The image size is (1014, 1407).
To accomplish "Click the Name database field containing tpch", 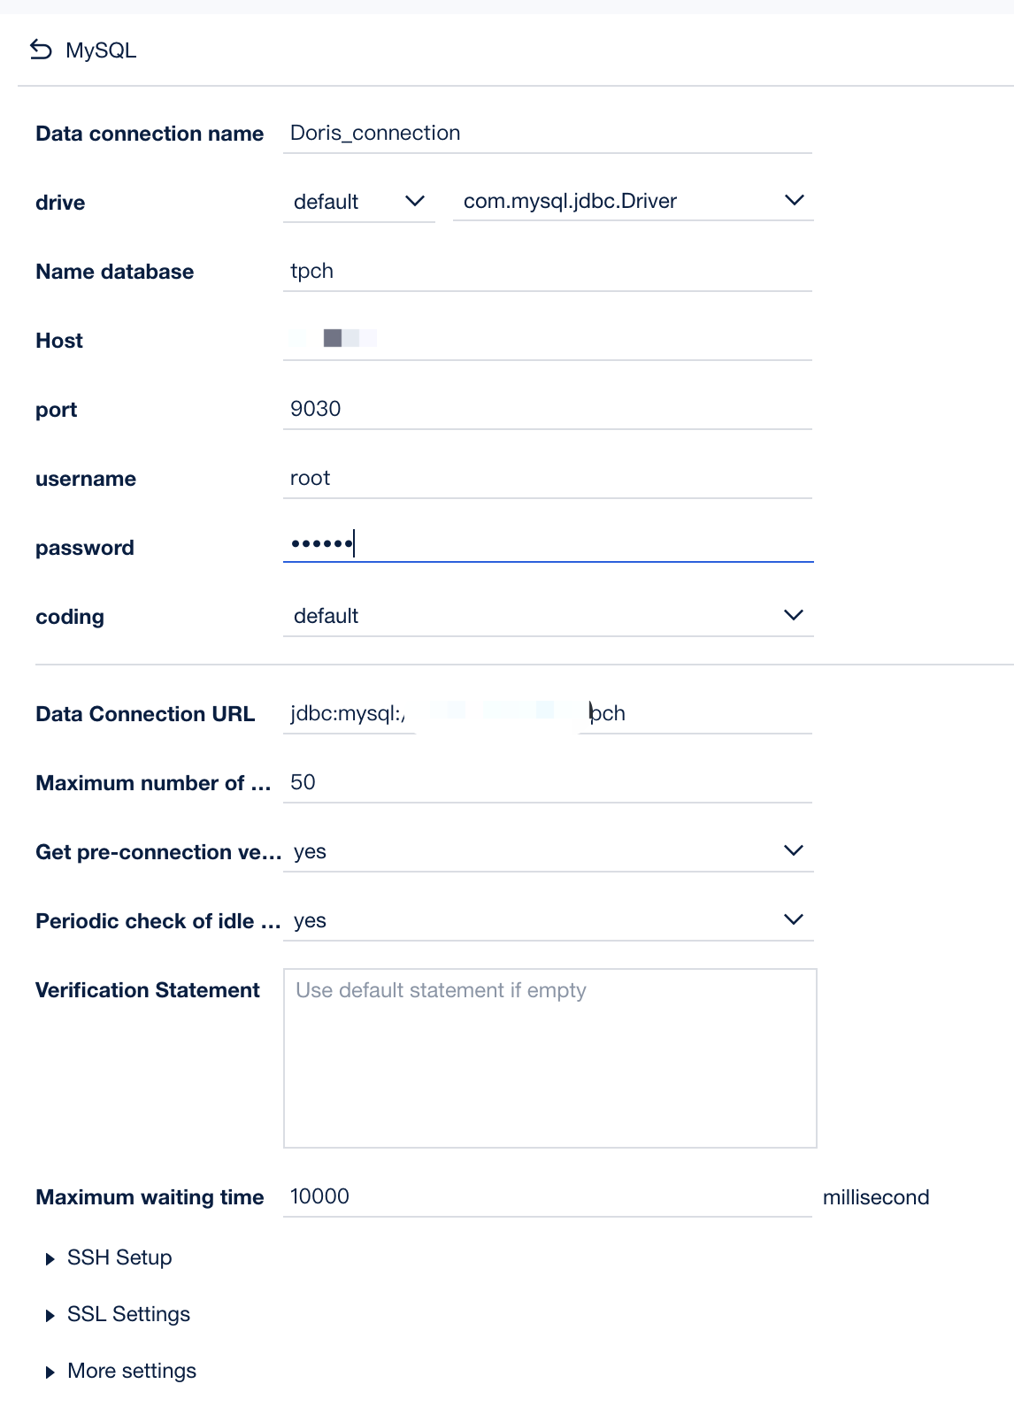I will 547,271.
